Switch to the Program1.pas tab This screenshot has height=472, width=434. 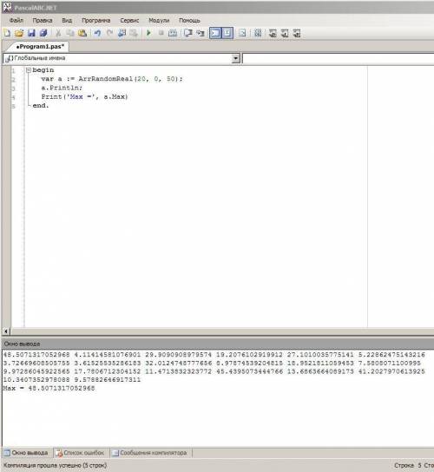pyautogui.click(x=40, y=47)
